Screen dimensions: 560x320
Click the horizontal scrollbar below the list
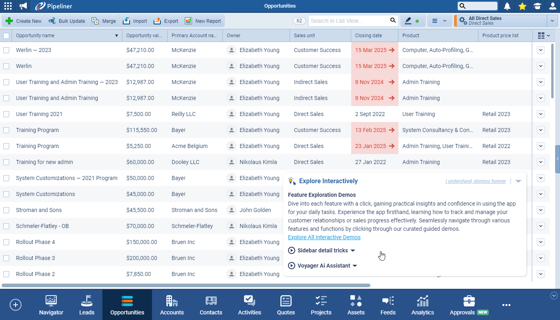point(186,286)
